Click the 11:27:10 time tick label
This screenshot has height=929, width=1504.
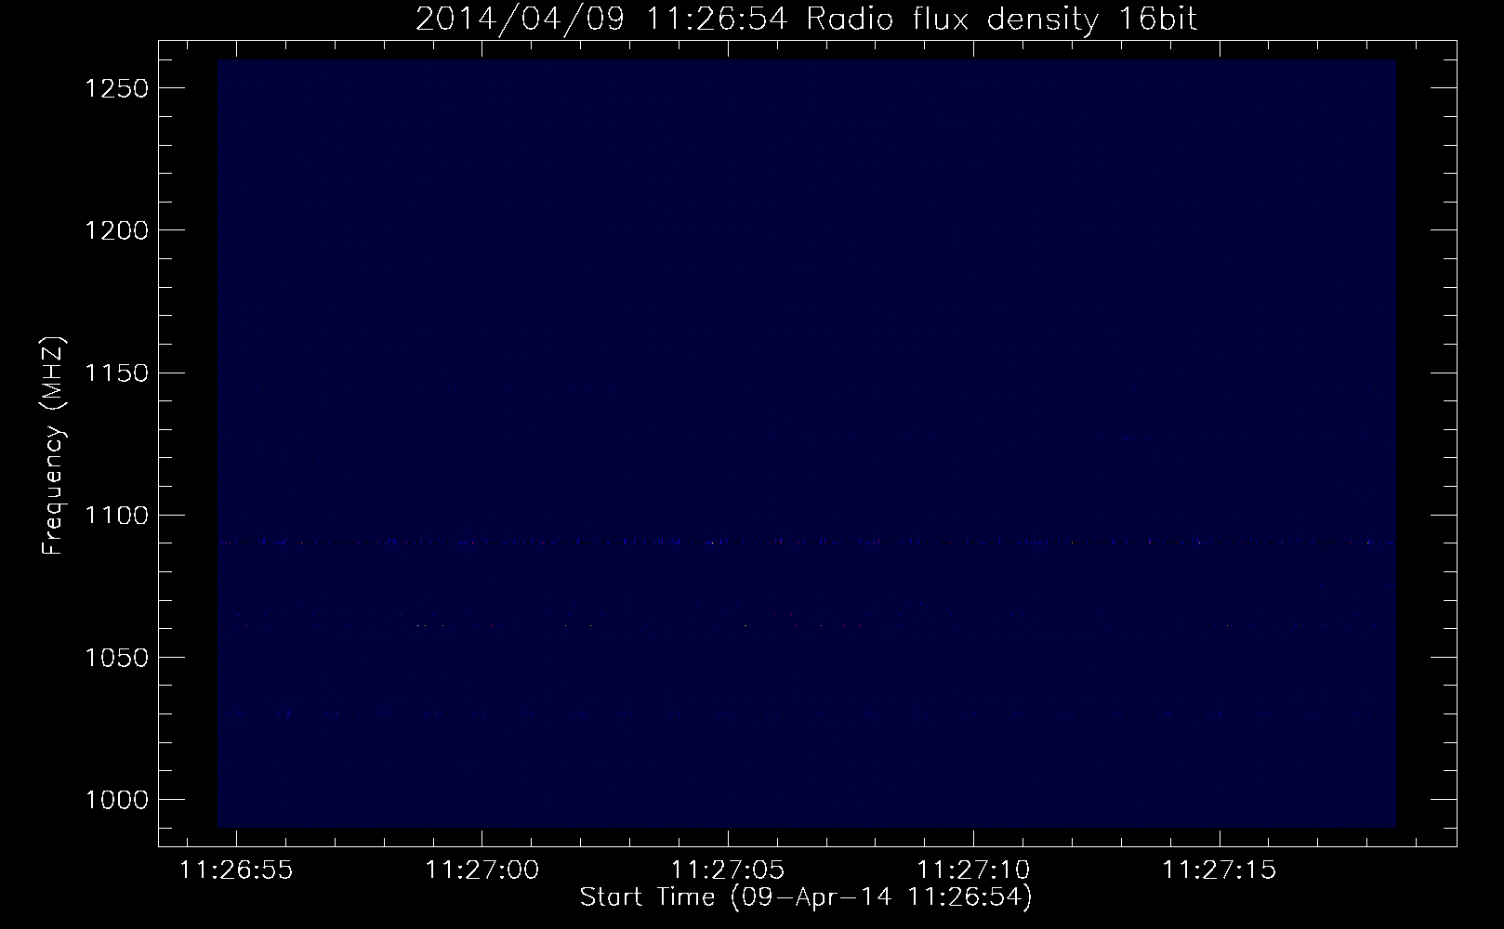tap(973, 870)
